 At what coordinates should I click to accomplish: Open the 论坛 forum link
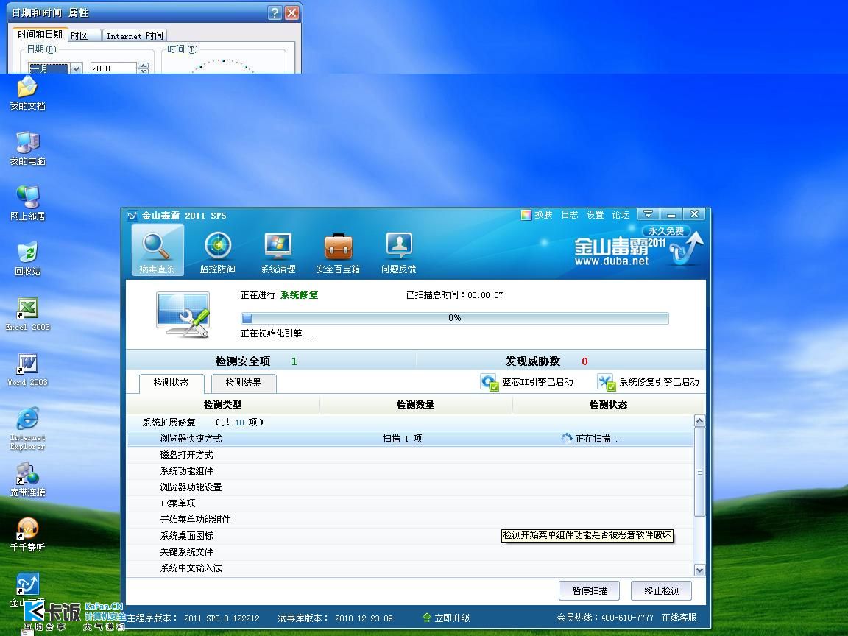pos(621,215)
